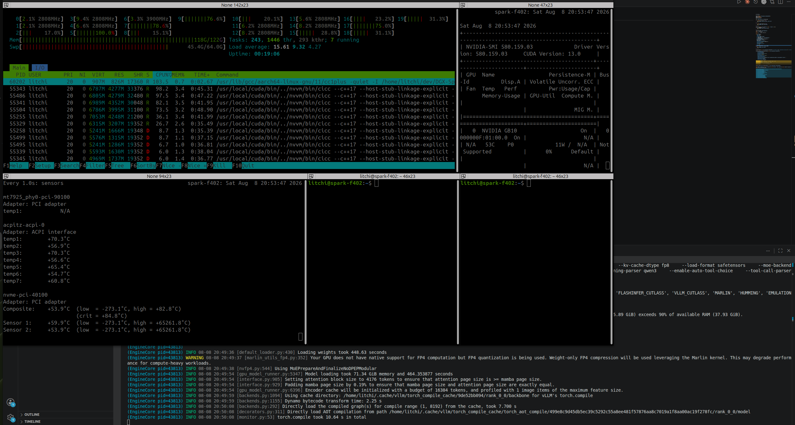Click the htop pane title 'None 142x23'
Viewport: 795px width, 425px height.
235,5
